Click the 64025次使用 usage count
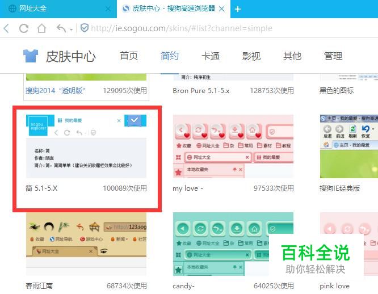Viewport: 378px width, 294px height. click(274, 286)
